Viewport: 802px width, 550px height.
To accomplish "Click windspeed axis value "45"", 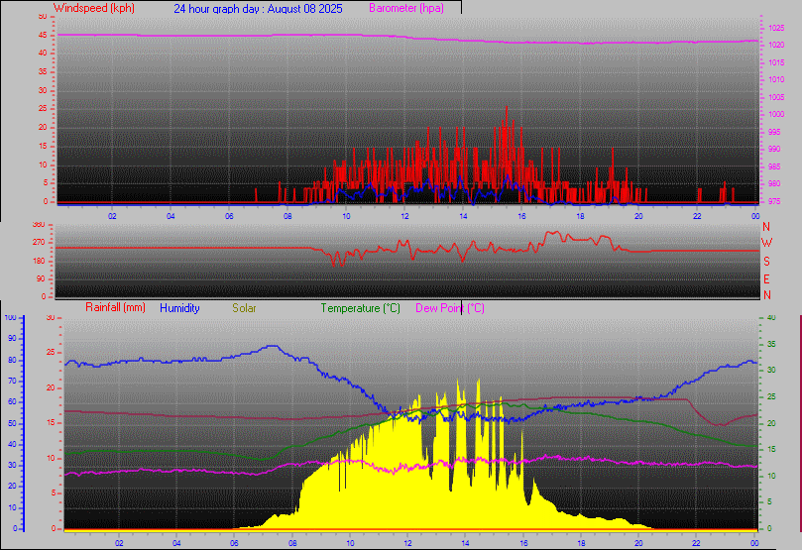I will pos(43,35).
